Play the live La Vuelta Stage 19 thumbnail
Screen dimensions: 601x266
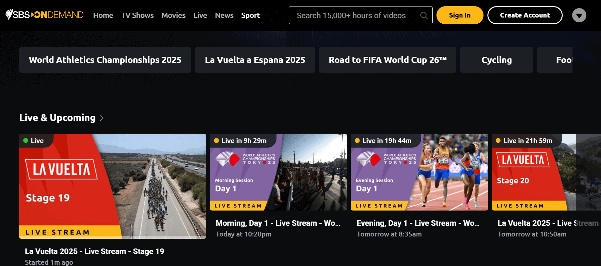click(x=112, y=186)
